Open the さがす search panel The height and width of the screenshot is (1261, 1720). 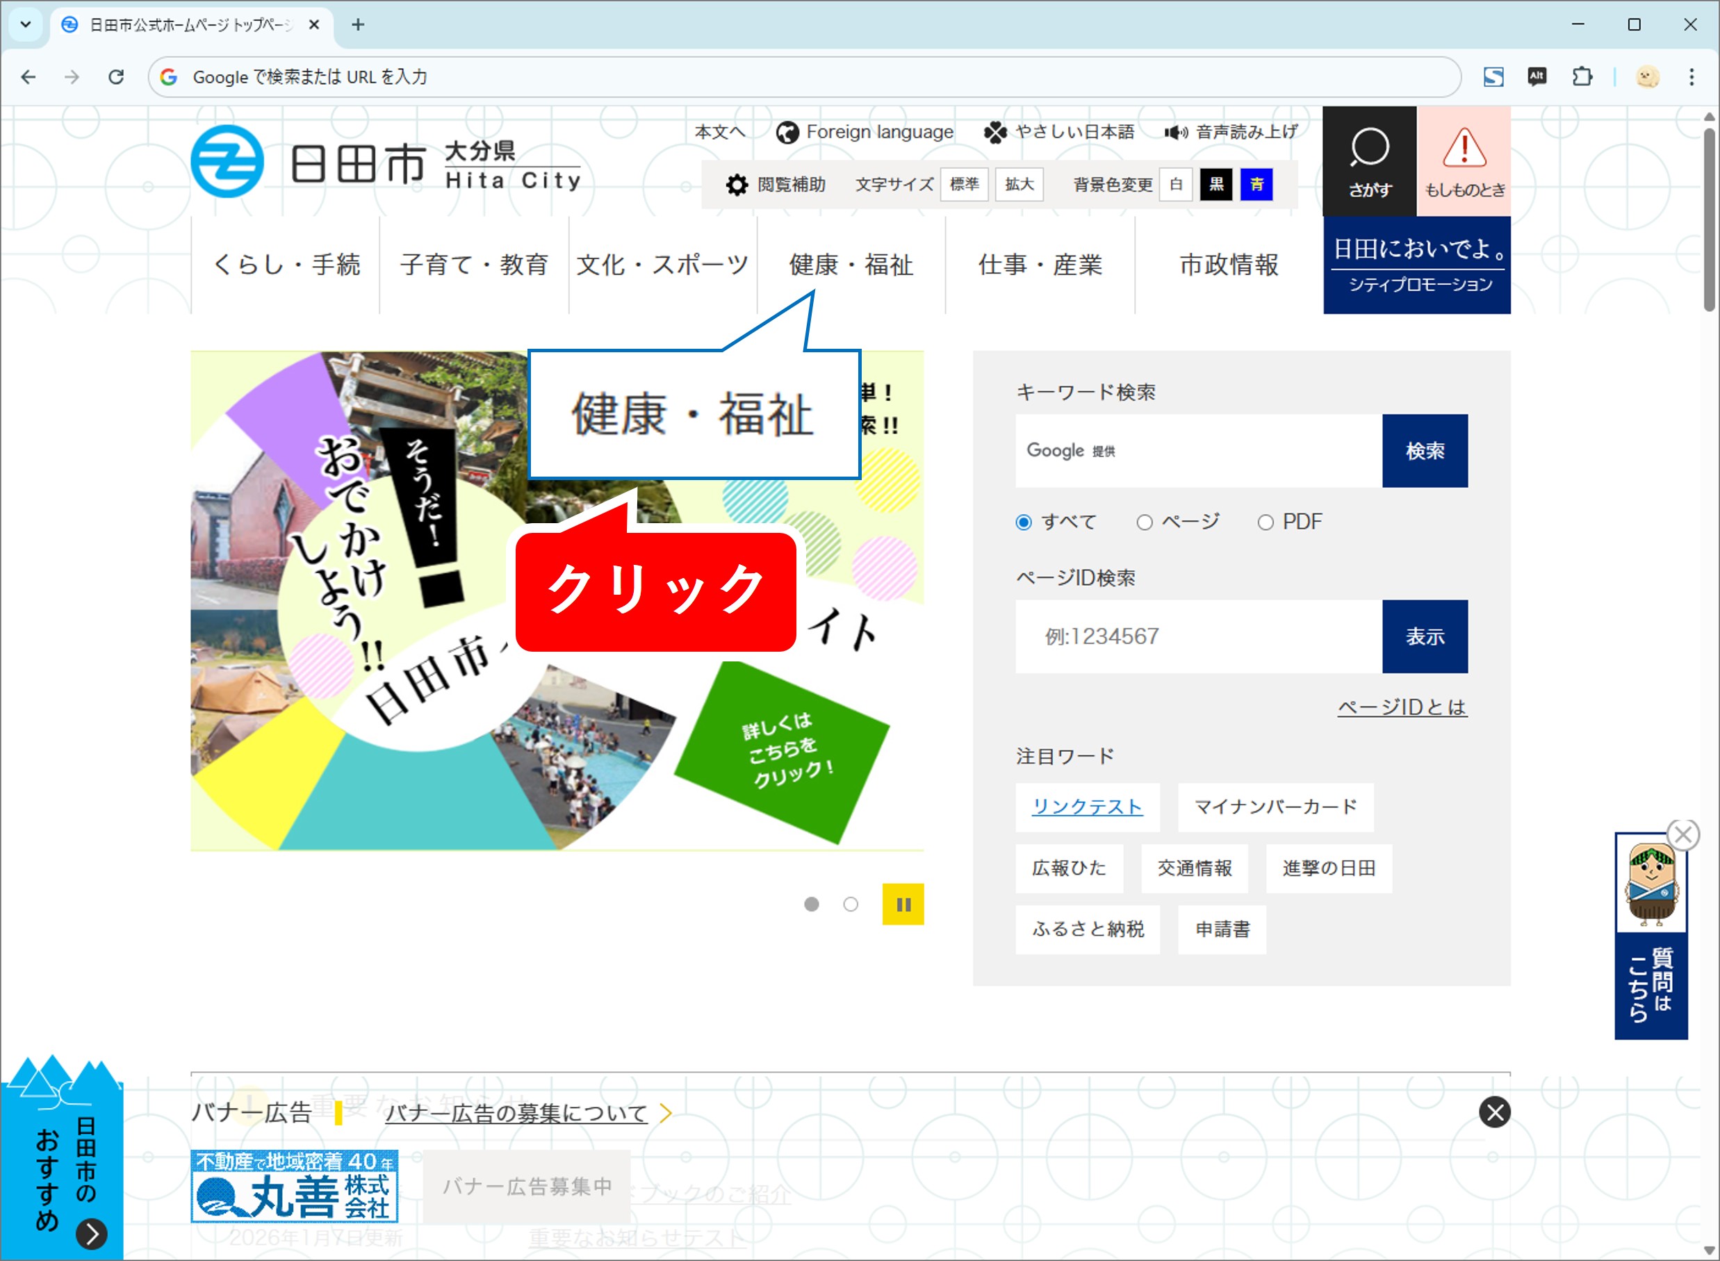pyautogui.click(x=1369, y=160)
